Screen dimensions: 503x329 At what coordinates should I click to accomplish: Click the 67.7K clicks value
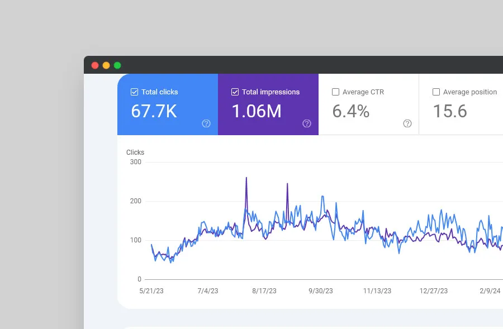(x=154, y=111)
